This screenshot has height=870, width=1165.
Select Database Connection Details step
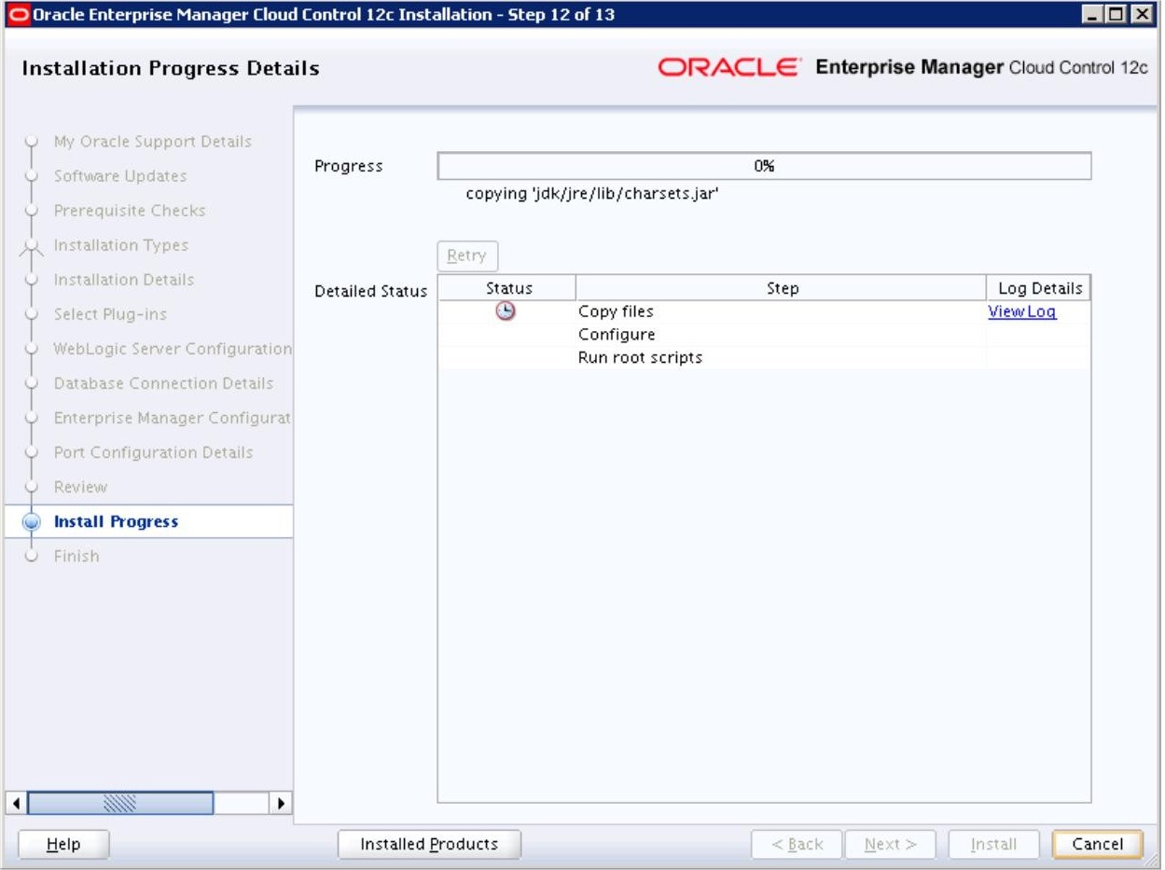(x=163, y=383)
